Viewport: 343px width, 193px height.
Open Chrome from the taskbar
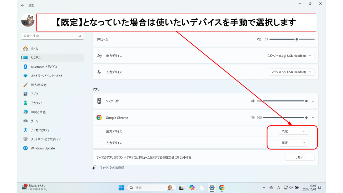222,188
